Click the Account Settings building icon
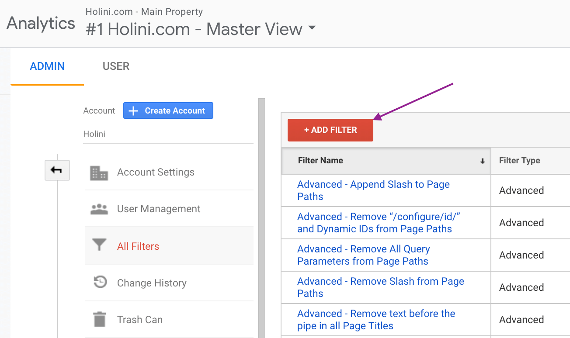 point(99,173)
